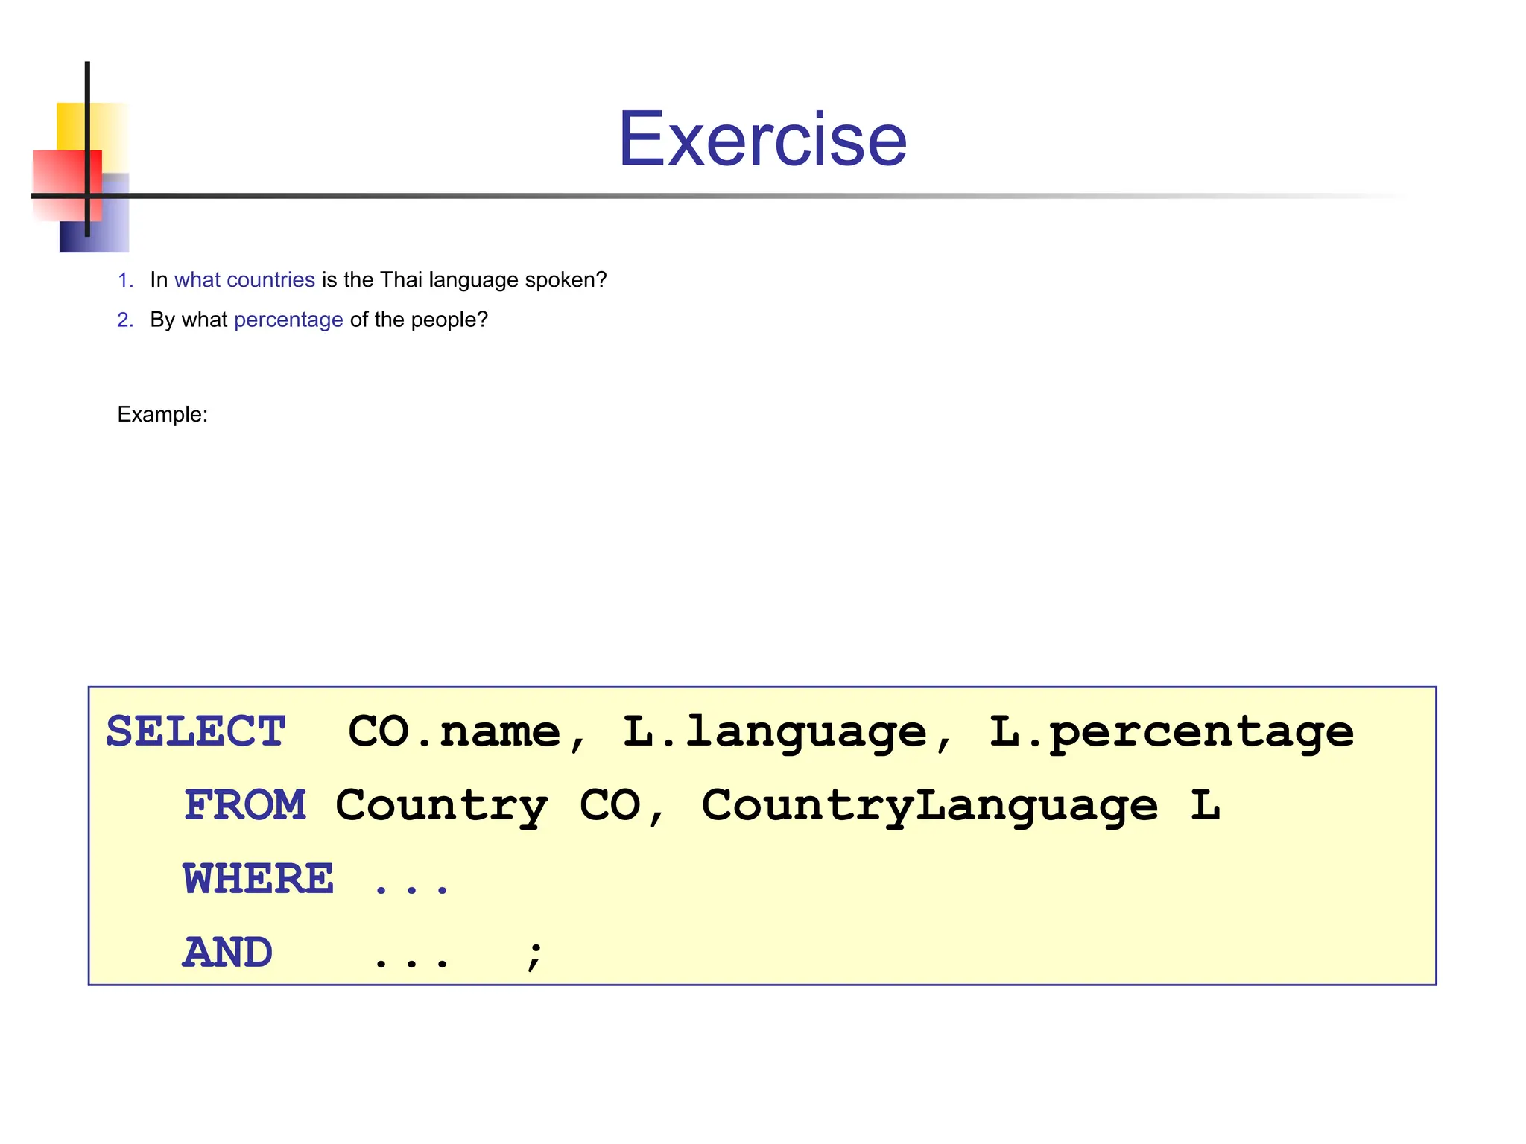
Task: Click the SELECT keyword in code box
Action: [196, 731]
